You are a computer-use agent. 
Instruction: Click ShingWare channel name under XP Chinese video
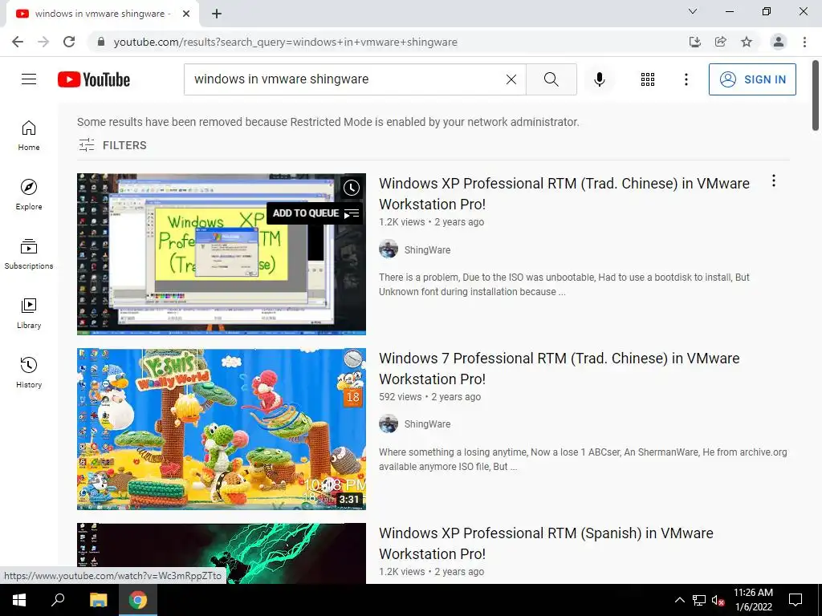click(x=427, y=250)
